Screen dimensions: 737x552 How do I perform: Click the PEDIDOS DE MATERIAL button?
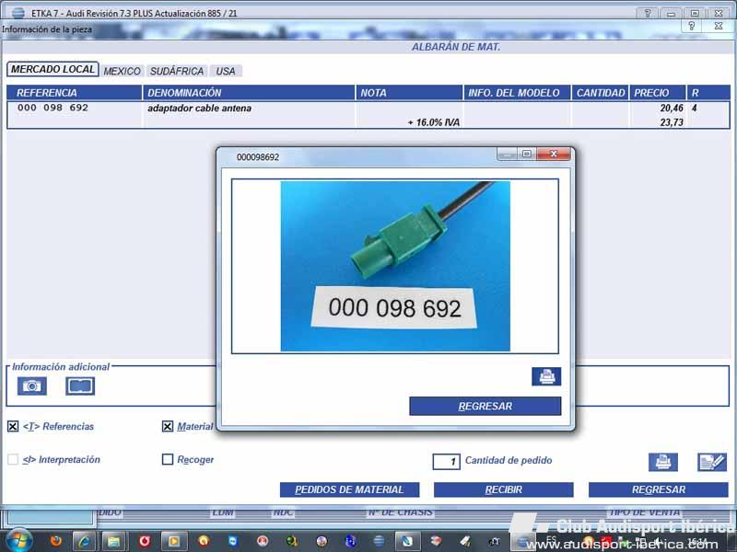[349, 489]
